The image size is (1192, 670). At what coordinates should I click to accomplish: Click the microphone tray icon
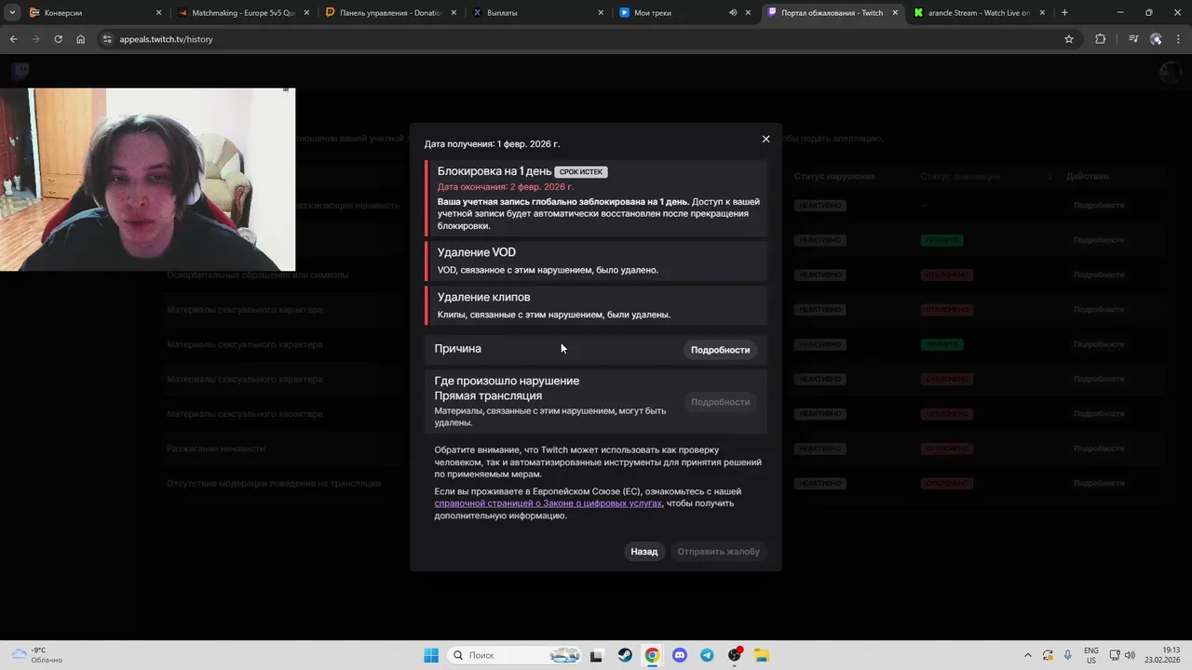(x=1067, y=655)
